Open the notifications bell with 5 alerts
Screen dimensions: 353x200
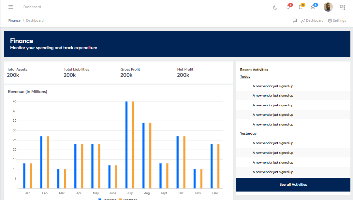[288, 7]
